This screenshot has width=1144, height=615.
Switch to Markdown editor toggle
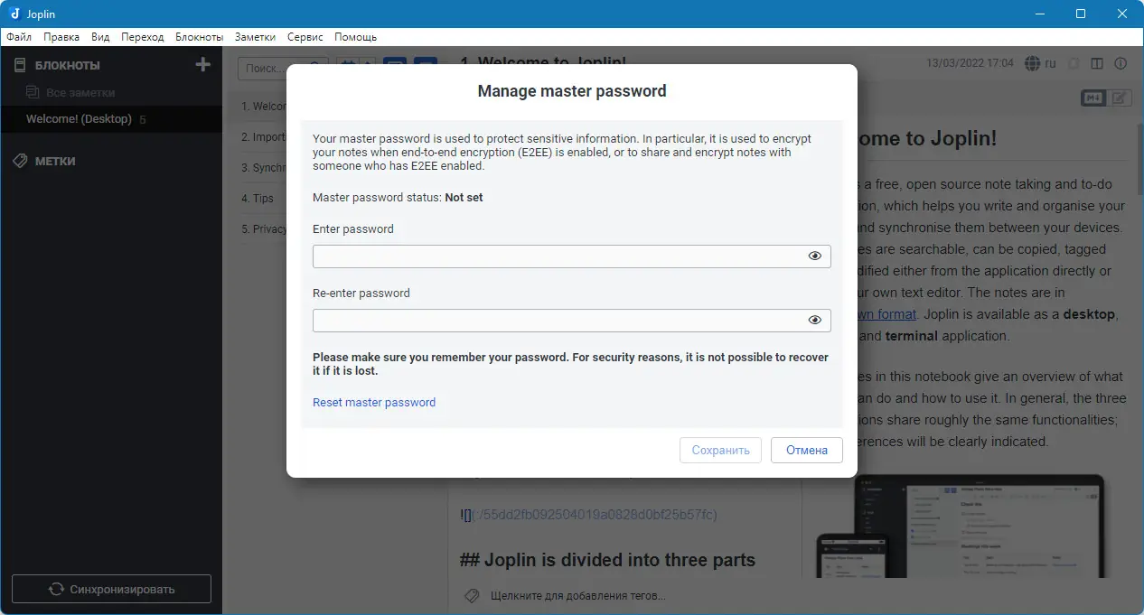click(x=1093, y=98)
